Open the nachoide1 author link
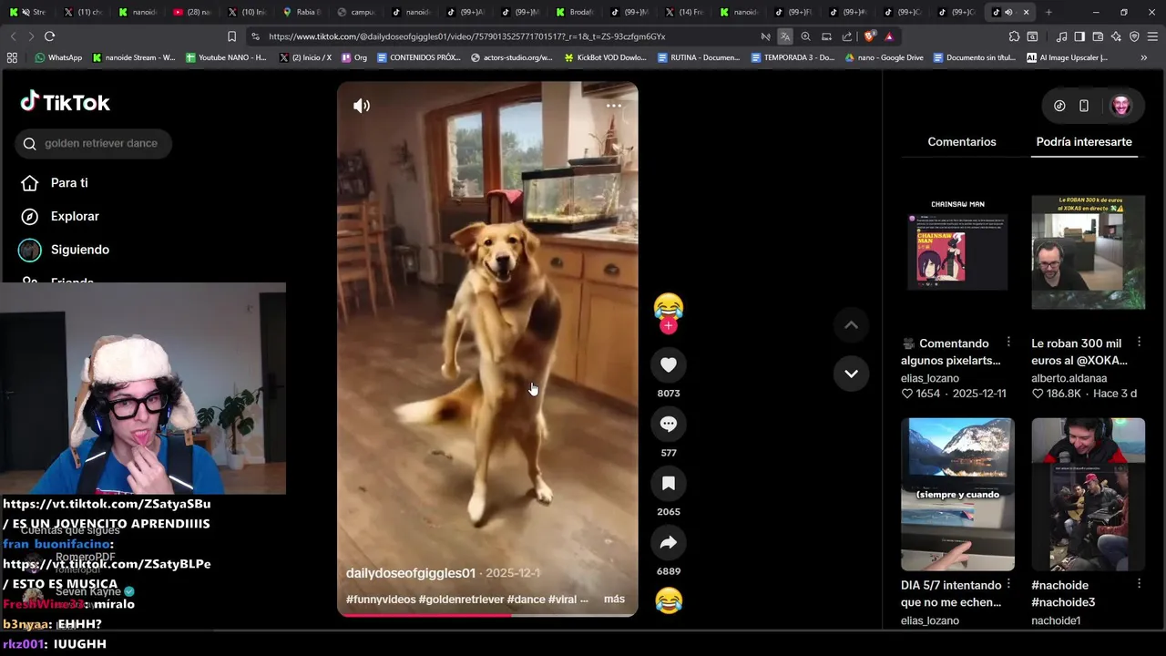This screenshot has height=656, width=1166. (1056, 620)
